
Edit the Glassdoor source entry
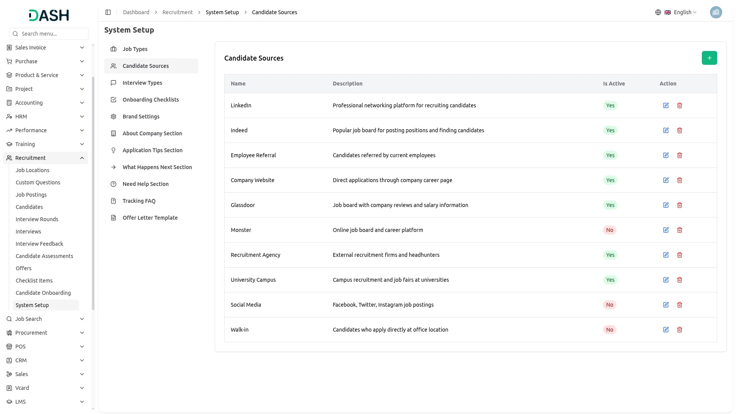[666, 205]
